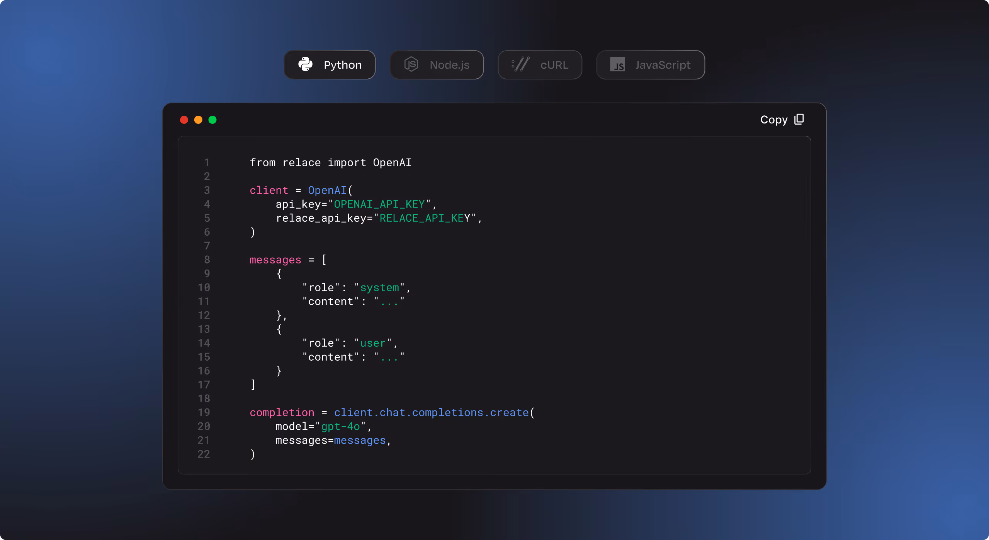Screen dimensions: 989x540
Task: Click the "completion" variable name
Action: pyautogui.click(x=282, y=412)
